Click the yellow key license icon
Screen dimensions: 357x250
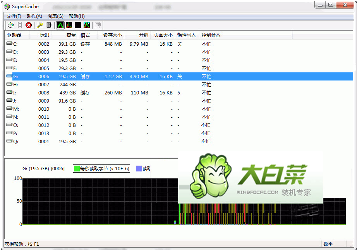click(39, 25)
